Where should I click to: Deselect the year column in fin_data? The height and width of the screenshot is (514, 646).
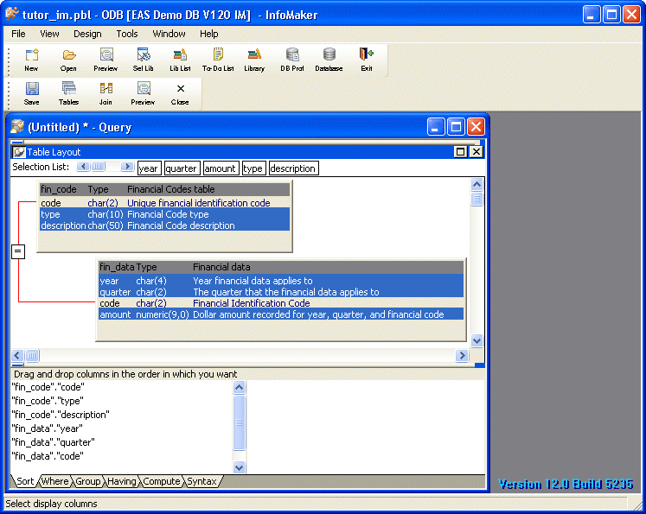pos(281,281)
